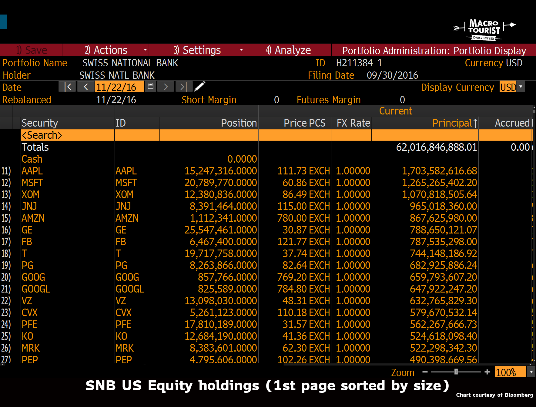Select the Cash row
Viewport: 536px width, 407px height.
(x=267, y=159)
